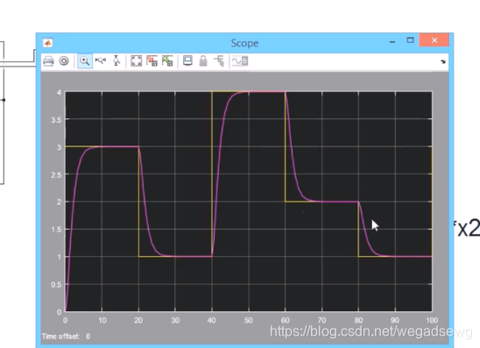Select Zoom X-axis tool
Image resolution: width=480 pixels, height=348 pixels.
[x=101, y=60]
